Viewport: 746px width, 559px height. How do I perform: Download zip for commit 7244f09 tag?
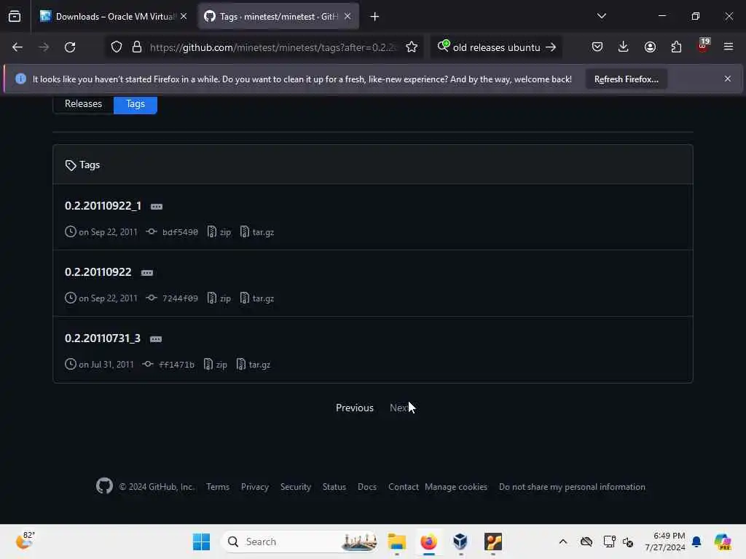pyautogui.click(x=219, y=298)
